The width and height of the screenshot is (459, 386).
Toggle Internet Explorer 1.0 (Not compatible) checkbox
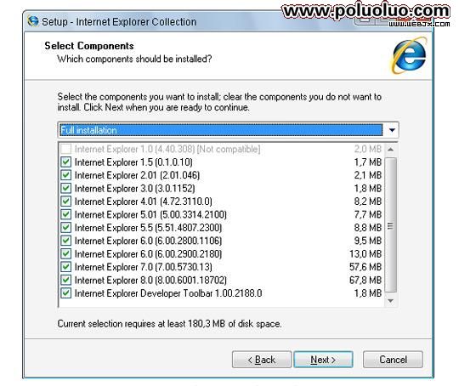coord(65,149)
